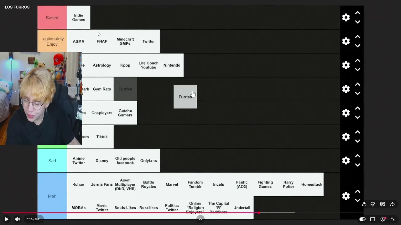Exit full screen mode
Screen dimensions: 401x225
(393, 219)
